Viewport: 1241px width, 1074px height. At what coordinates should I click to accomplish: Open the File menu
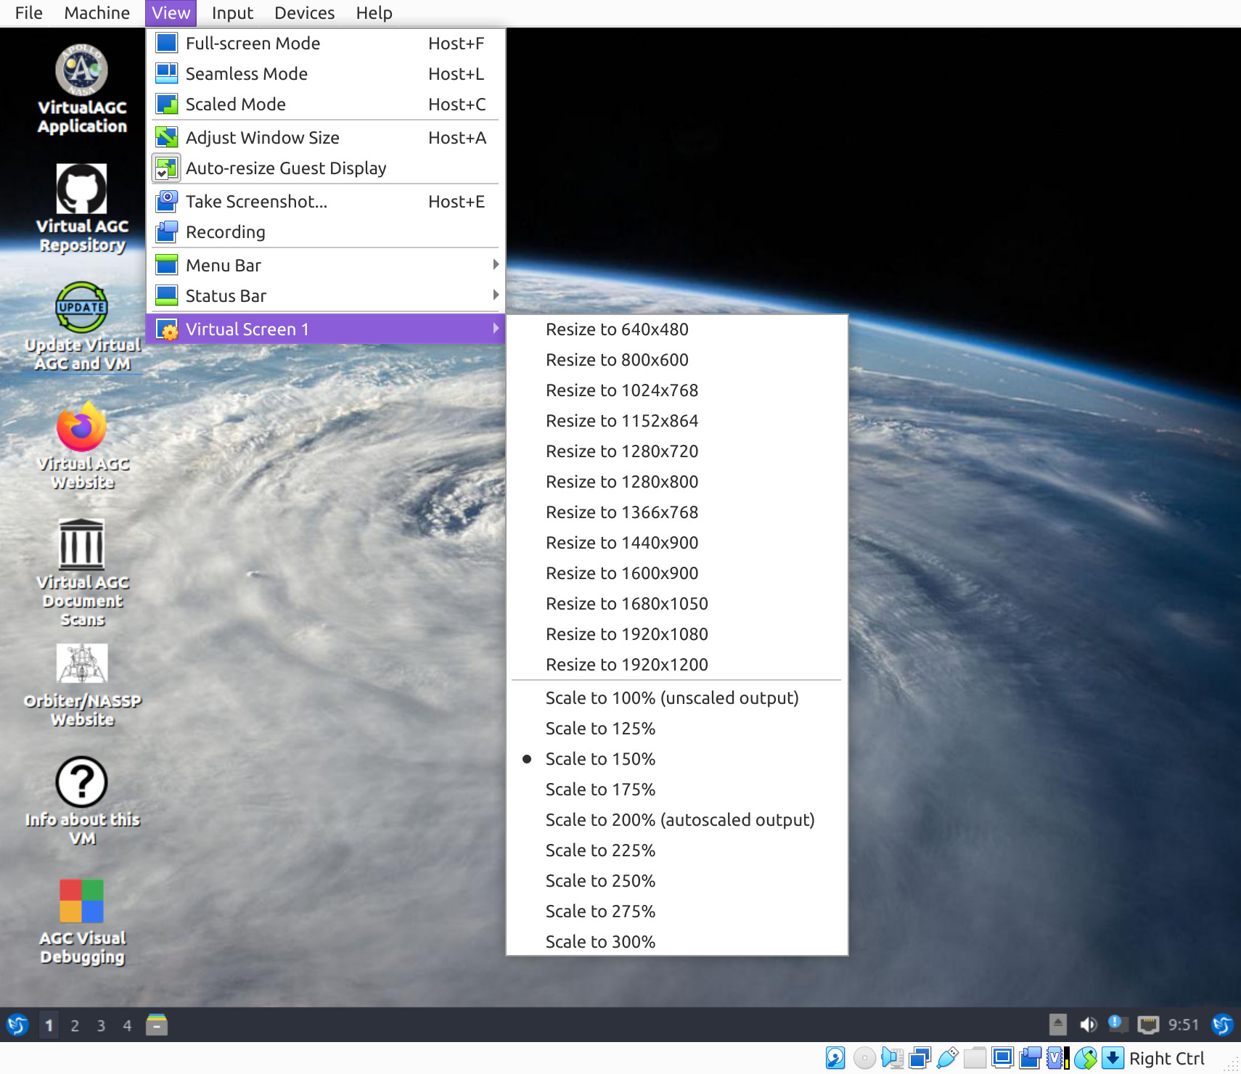coord(28,13)
